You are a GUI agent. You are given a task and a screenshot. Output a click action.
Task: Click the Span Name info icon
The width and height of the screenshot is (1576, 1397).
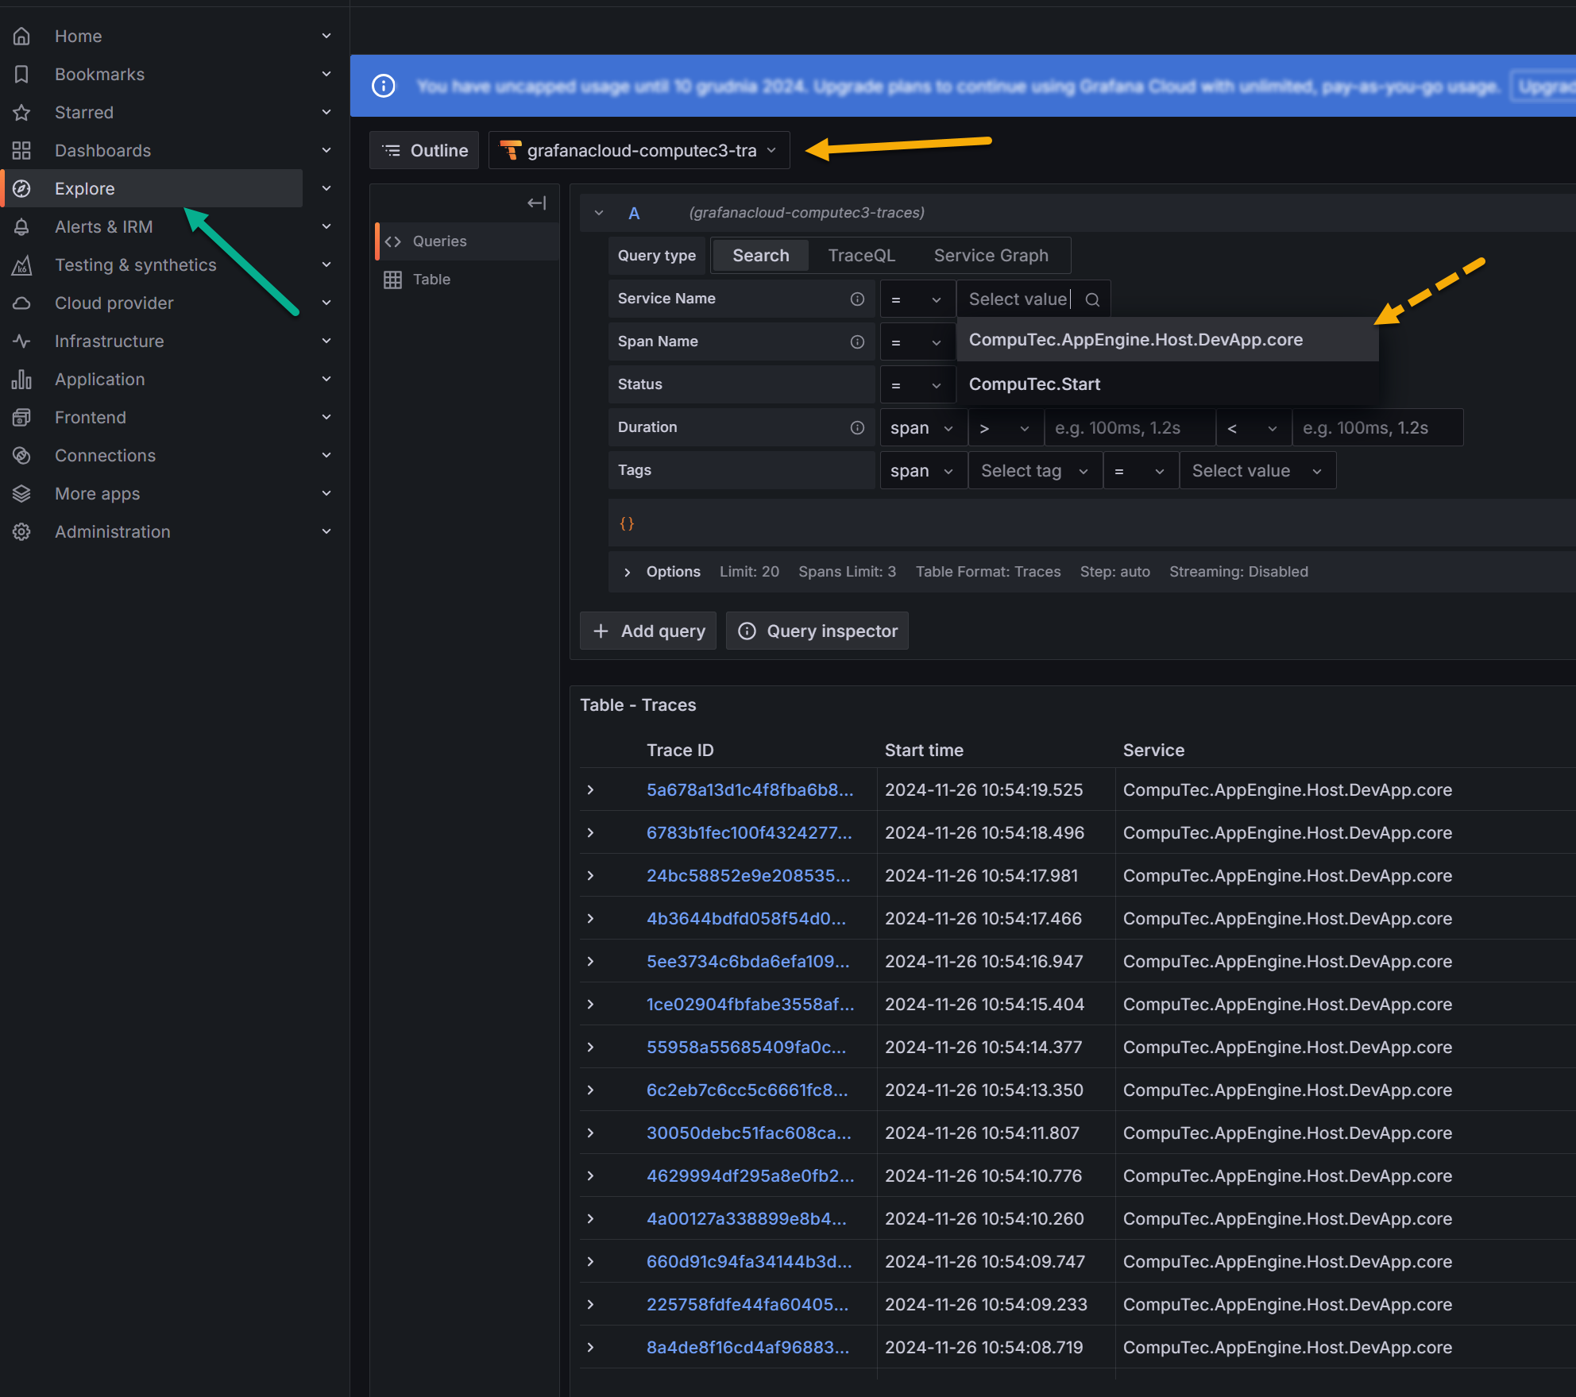click(857, 342)
